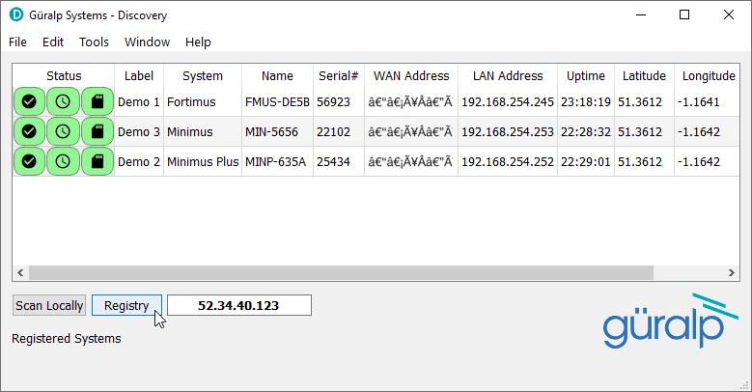Click the clock status icon for Demo 2

[x=63, y=161]
